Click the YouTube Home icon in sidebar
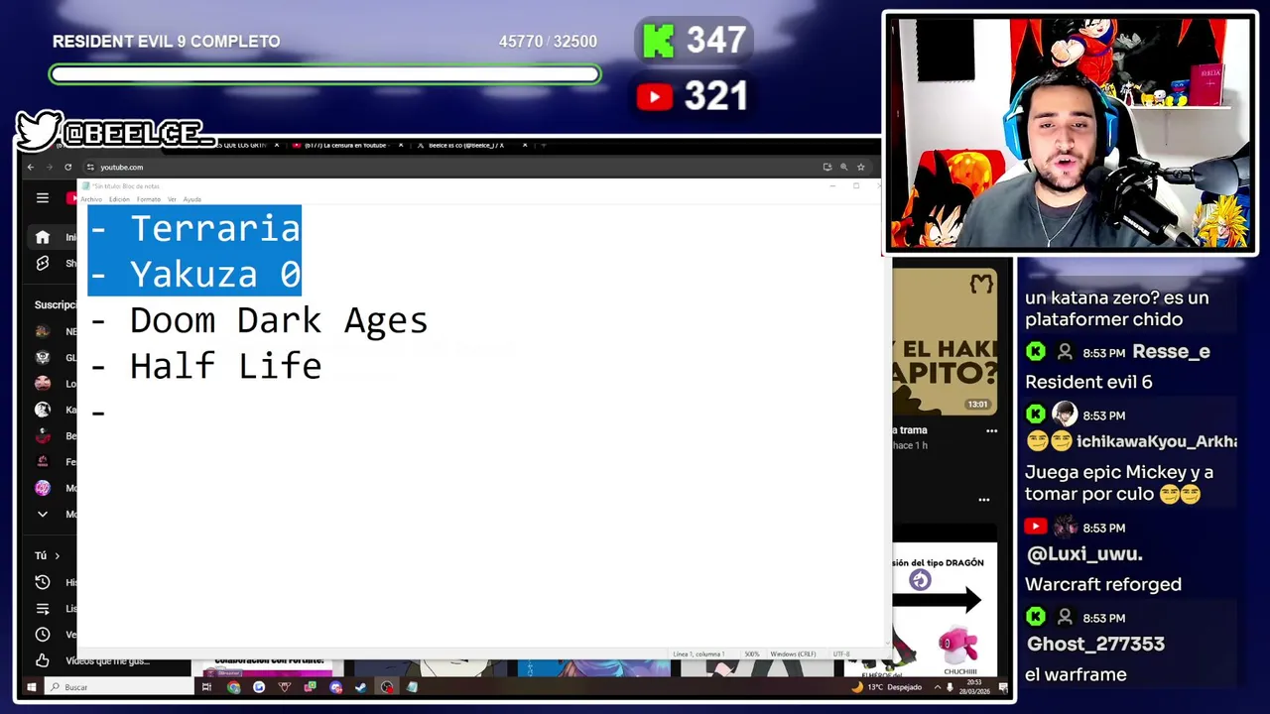This screenshot has height=714, width=1270. coord(43,237)
